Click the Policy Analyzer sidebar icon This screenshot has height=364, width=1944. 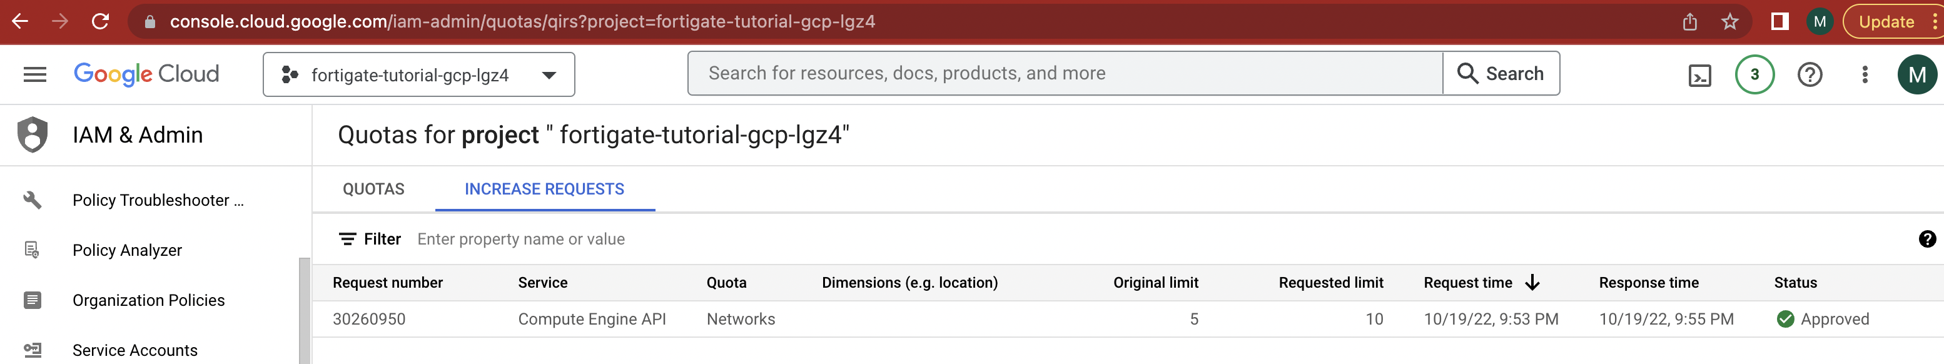32,250
